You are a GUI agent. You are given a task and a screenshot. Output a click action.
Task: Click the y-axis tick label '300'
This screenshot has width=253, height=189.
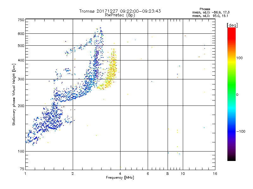pyautogui.click(x=21, y=79)
